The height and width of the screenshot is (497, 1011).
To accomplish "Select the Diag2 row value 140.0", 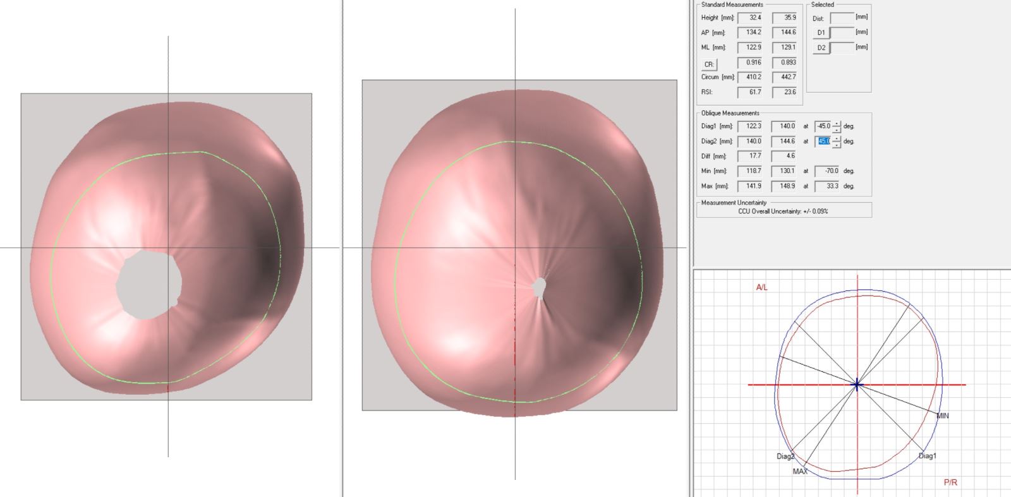I will click(x=750, y=141).
